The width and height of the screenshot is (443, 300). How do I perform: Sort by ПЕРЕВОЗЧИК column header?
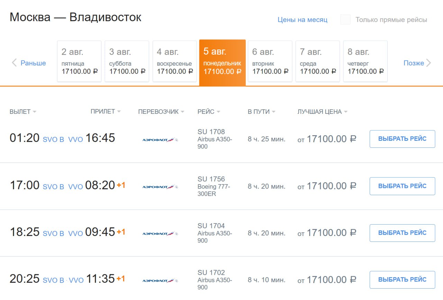(x=161, y=112)
